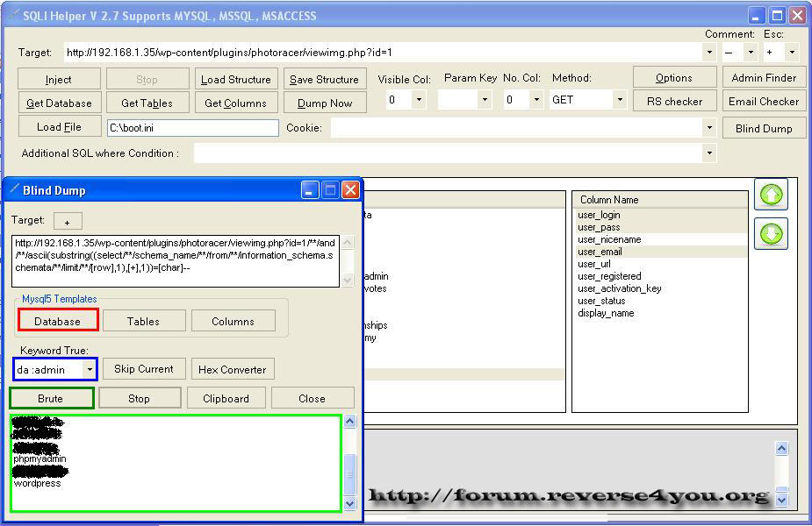Select the Tables Mysql5 template

point(144,321)
